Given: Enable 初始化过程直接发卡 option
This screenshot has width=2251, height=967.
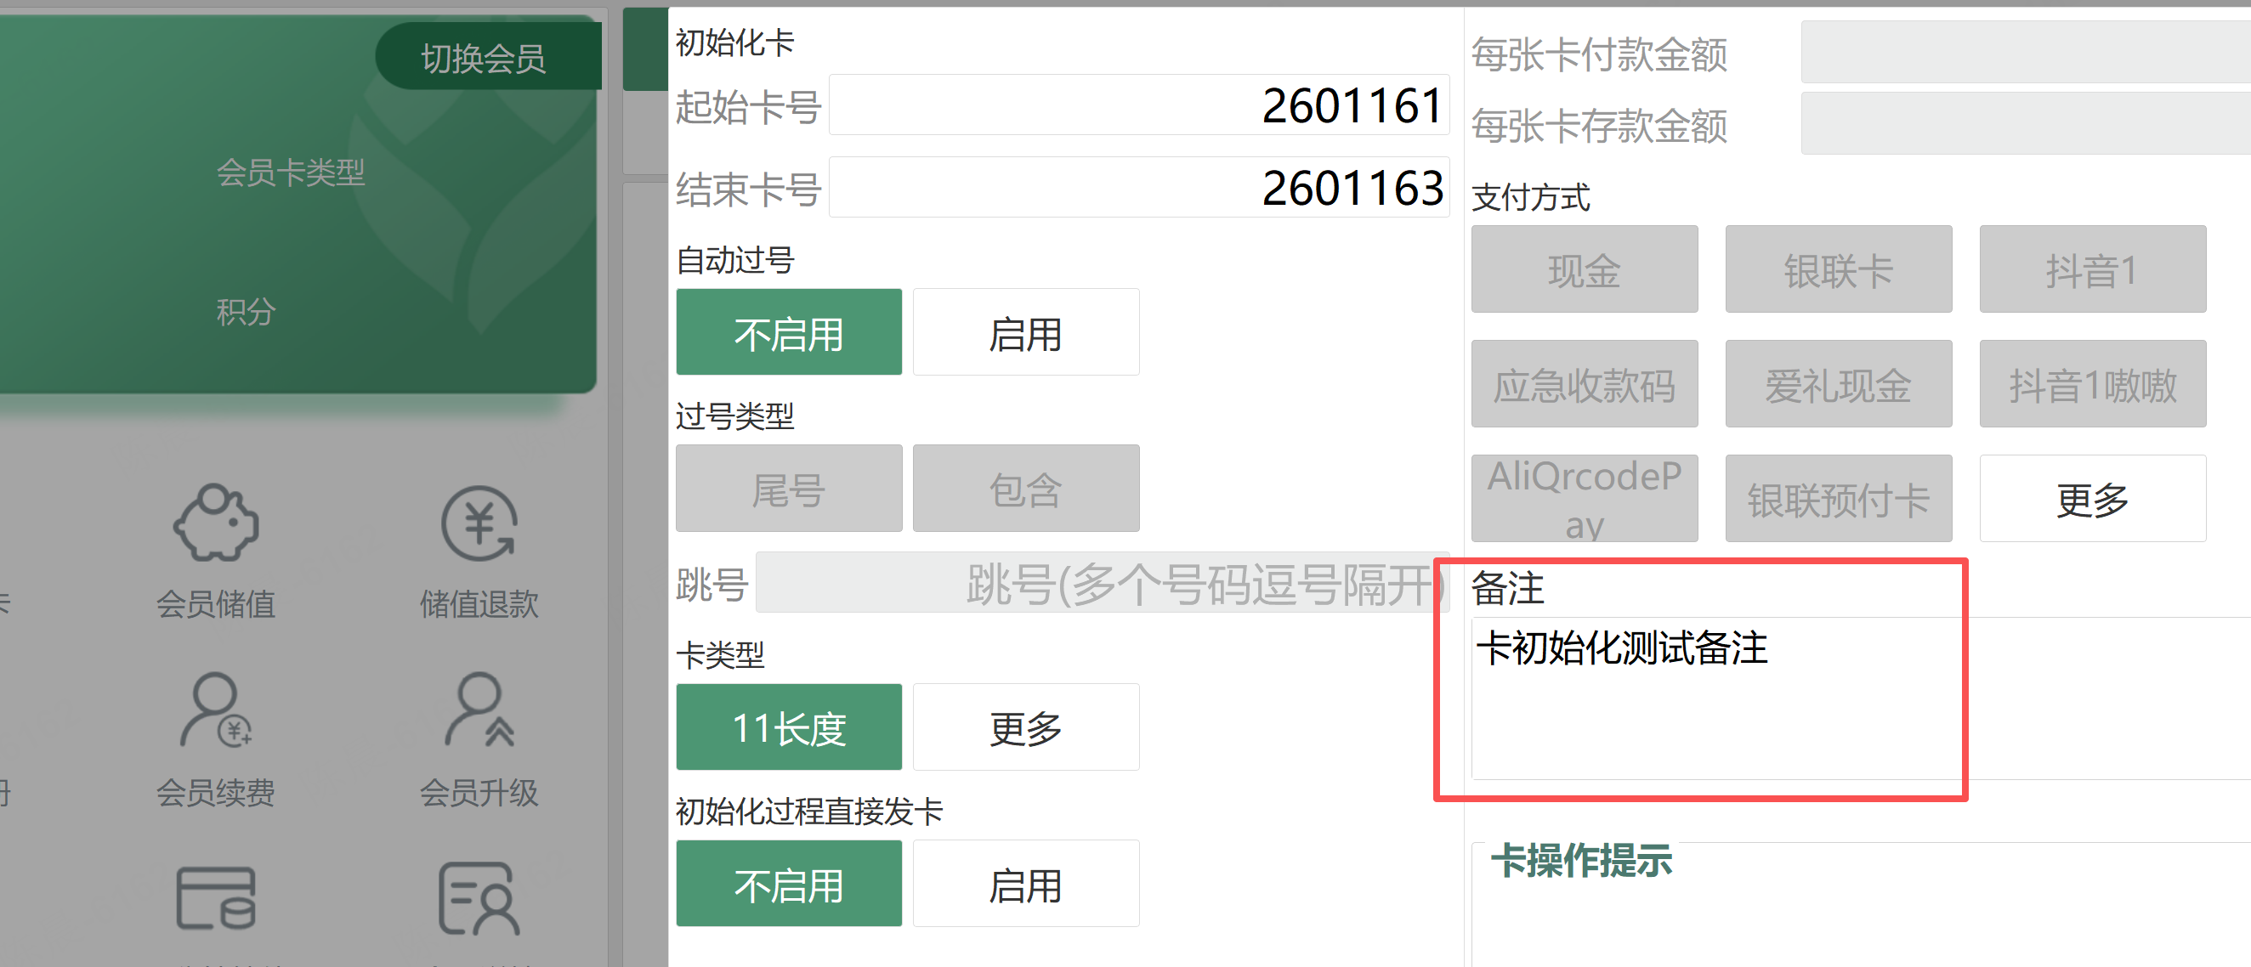Looking at the screenshot, I should click(x=1025, y=884).
